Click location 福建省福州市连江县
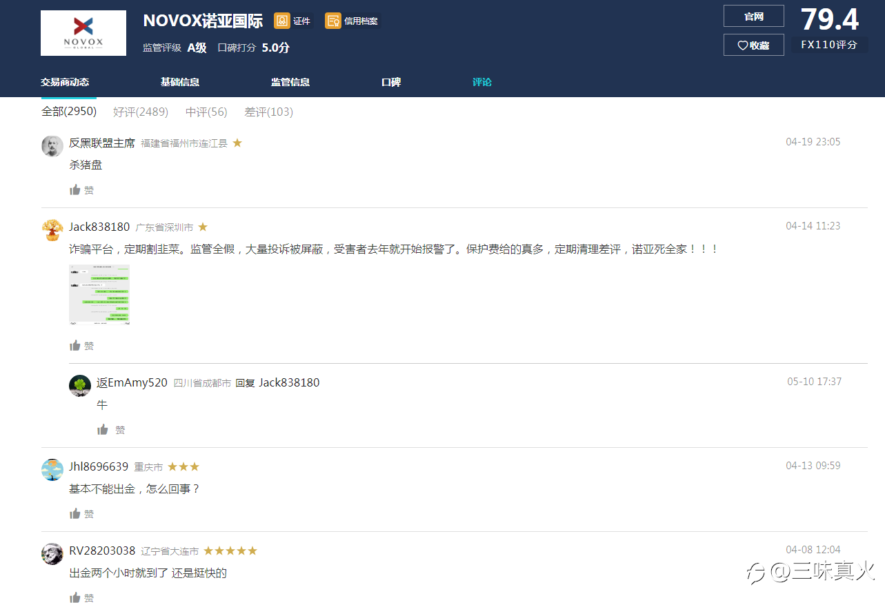Screen dimensions: 885x607 coord(184,143)
